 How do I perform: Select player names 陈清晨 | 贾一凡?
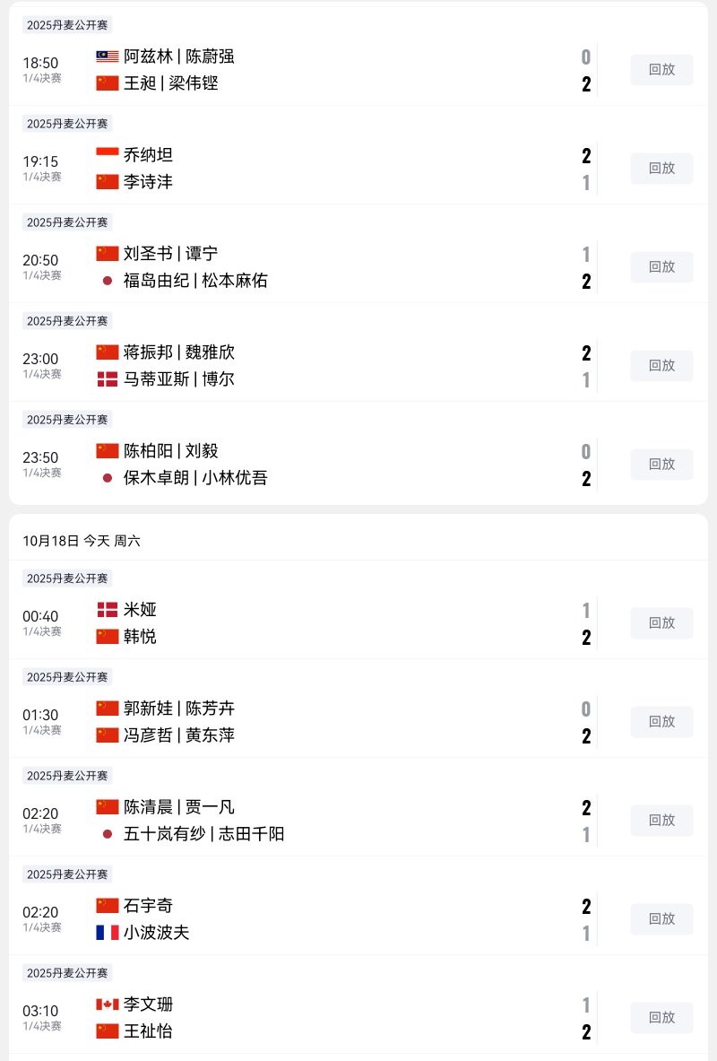click(179, 807)
